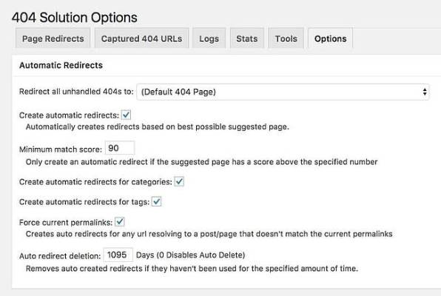Click the 404 Solution Options page title
Screen dimensions: 441x296
75,18
